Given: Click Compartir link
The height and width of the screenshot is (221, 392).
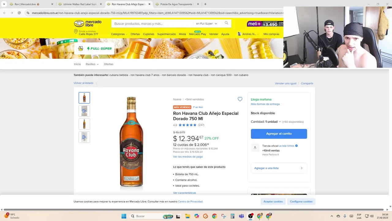Looking at the screenshot, I should point(307,83).
